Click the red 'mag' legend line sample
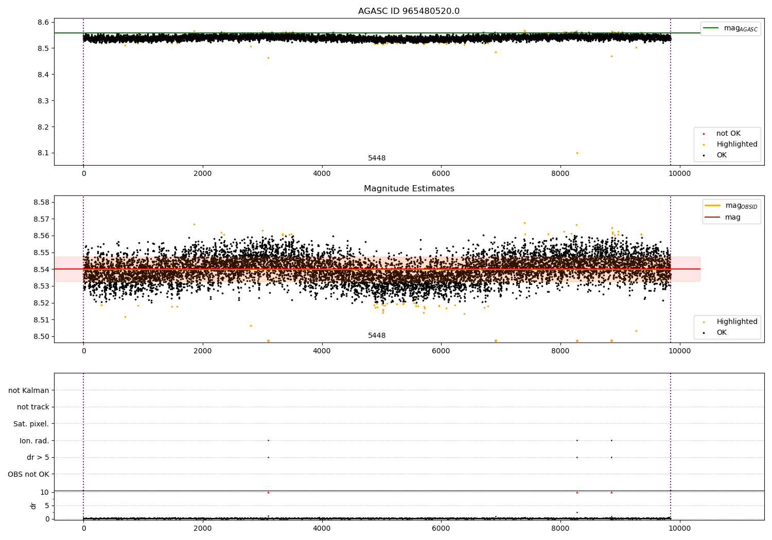Screen dimensions: 772x540 pyautogui.click(x=713, y=218)
